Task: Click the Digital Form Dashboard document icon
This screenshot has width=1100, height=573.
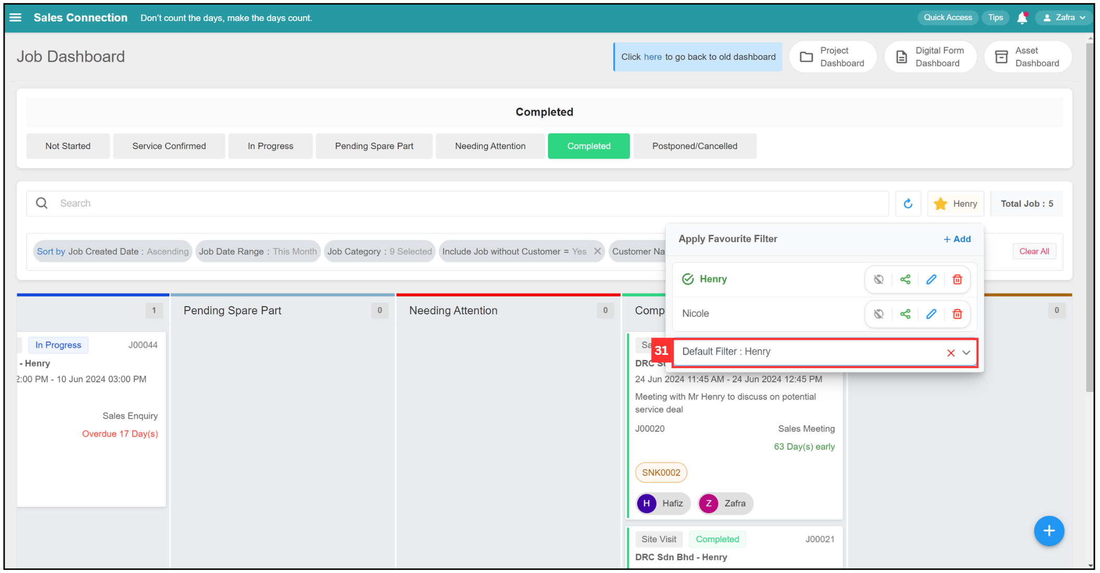Action: pyautogui.click(x=902, y=57)
